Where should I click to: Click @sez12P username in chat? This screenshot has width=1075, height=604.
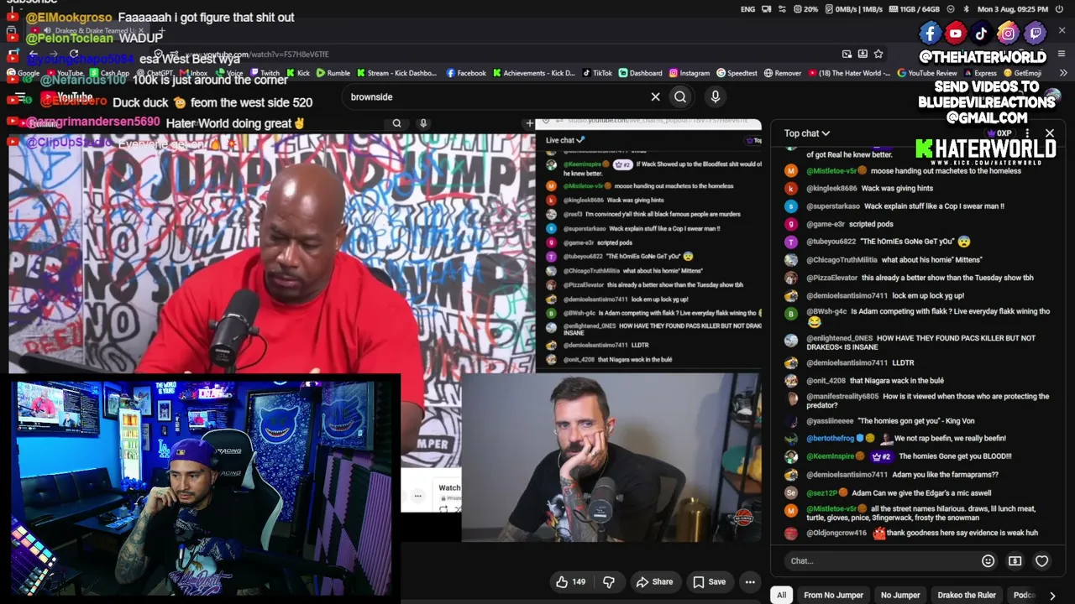tap(822, 493)
